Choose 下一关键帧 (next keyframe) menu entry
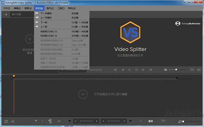The width and height of the screenshot is (204, 127). tap(62, 13)
